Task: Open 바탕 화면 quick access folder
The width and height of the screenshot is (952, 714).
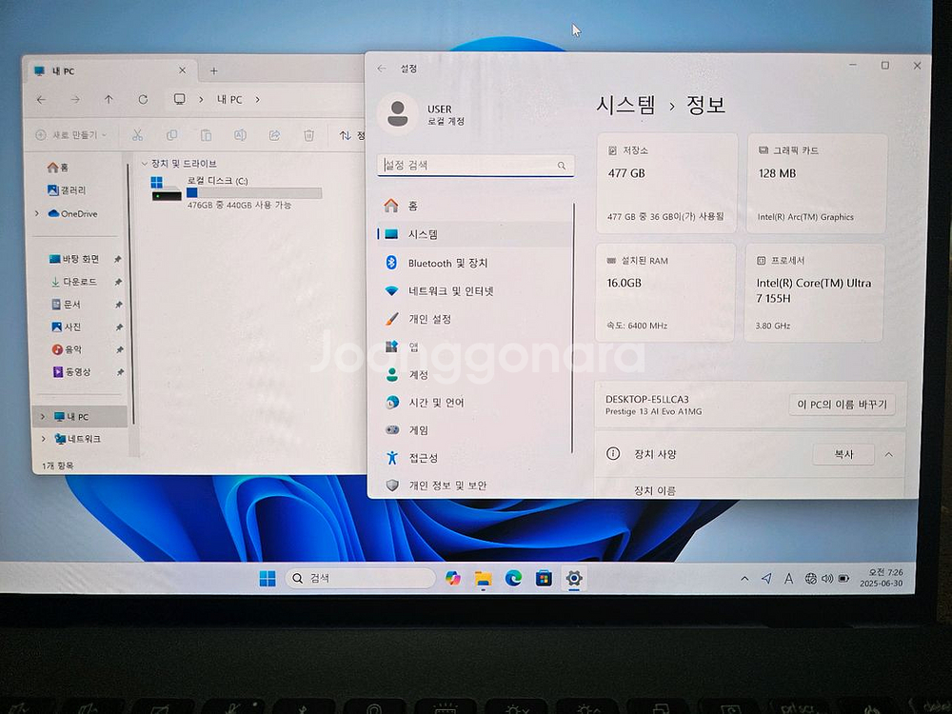Action: click(74, 259)
